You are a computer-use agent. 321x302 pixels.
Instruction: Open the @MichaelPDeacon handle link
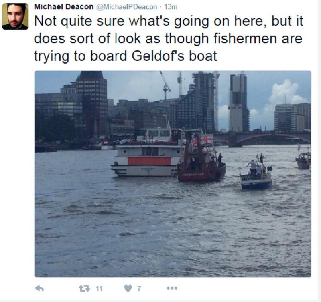point(126,7)
